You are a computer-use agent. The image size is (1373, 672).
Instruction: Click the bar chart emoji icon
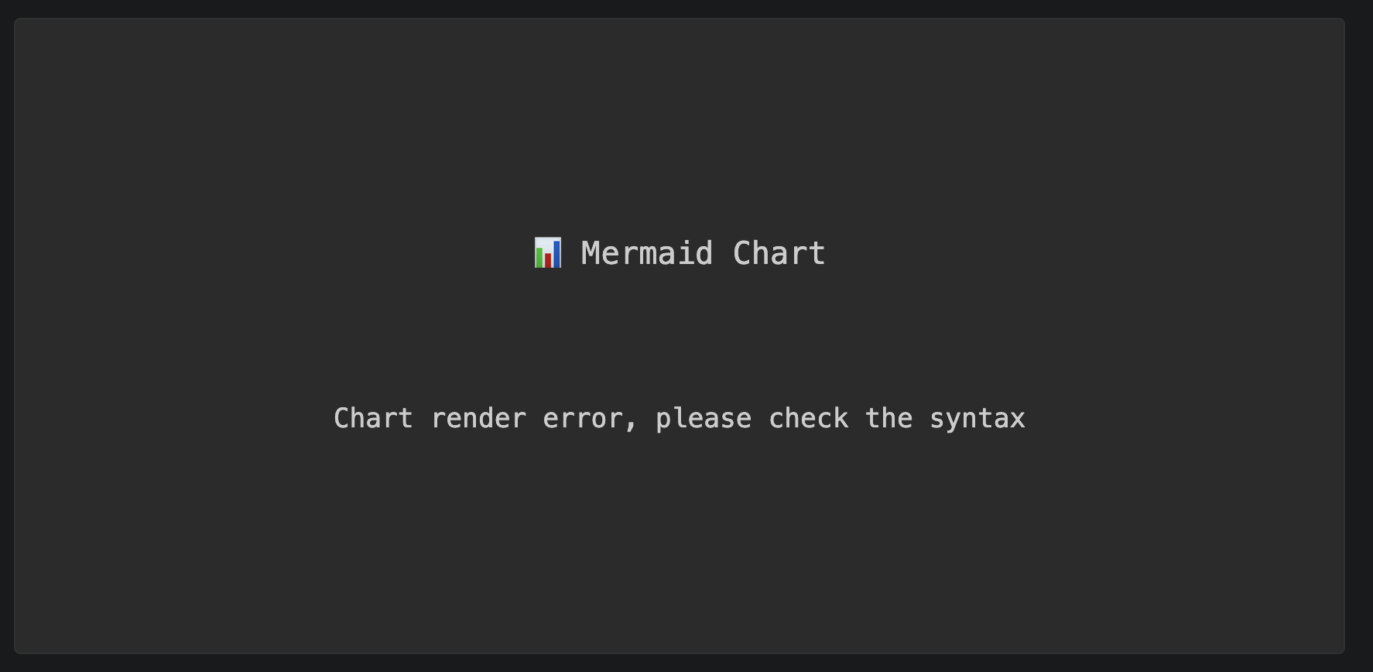(x=548, y=253)
